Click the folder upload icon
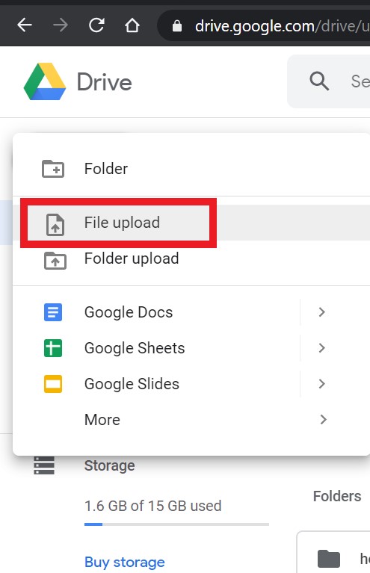The image size is (370, 573). tap(55, 260)
